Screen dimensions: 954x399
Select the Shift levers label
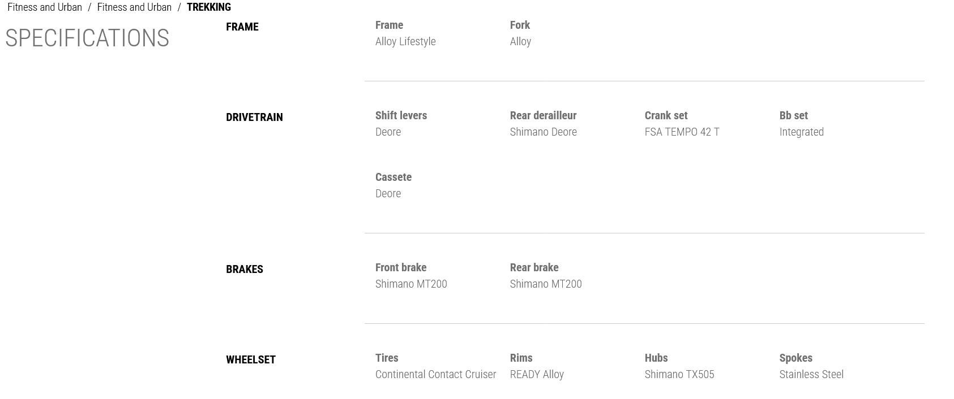point(401,115)
